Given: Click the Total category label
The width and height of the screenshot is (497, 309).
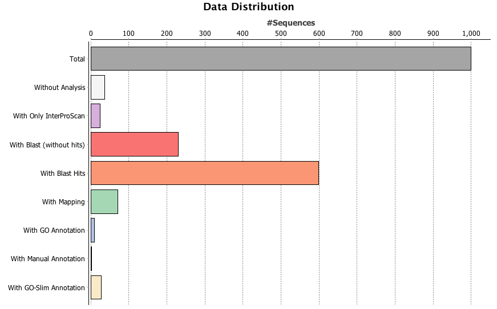Looking at the screenshot, I should tap(77, 59).
